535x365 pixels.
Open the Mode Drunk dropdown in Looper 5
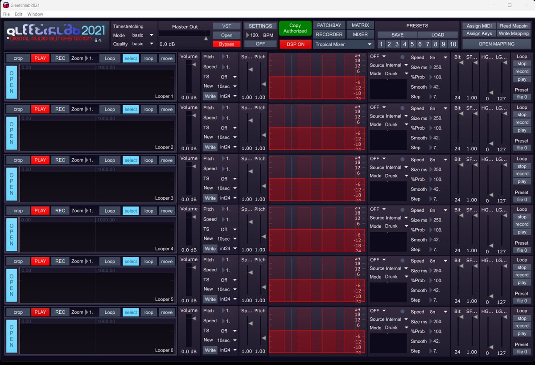coord(397,277)
